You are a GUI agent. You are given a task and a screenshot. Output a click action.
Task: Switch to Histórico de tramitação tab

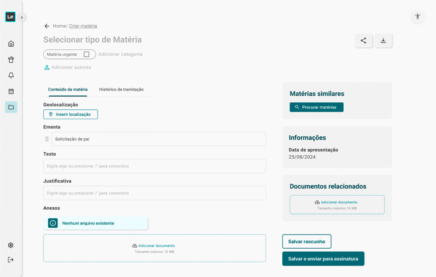tap(121, 89)
